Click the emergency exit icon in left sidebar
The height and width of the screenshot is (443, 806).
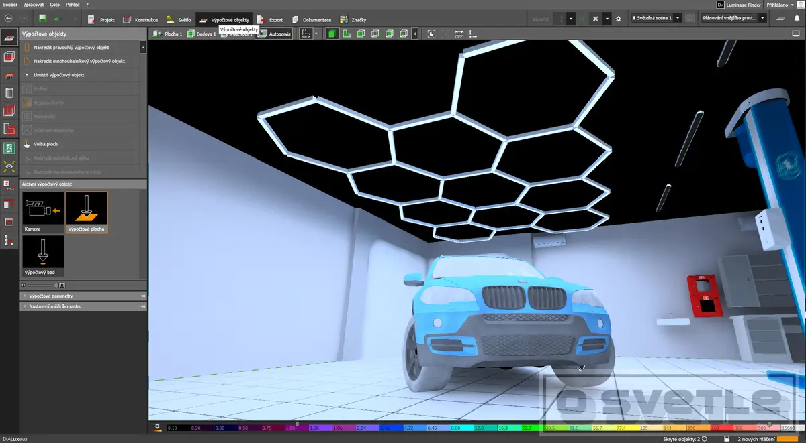pos(9,147)
